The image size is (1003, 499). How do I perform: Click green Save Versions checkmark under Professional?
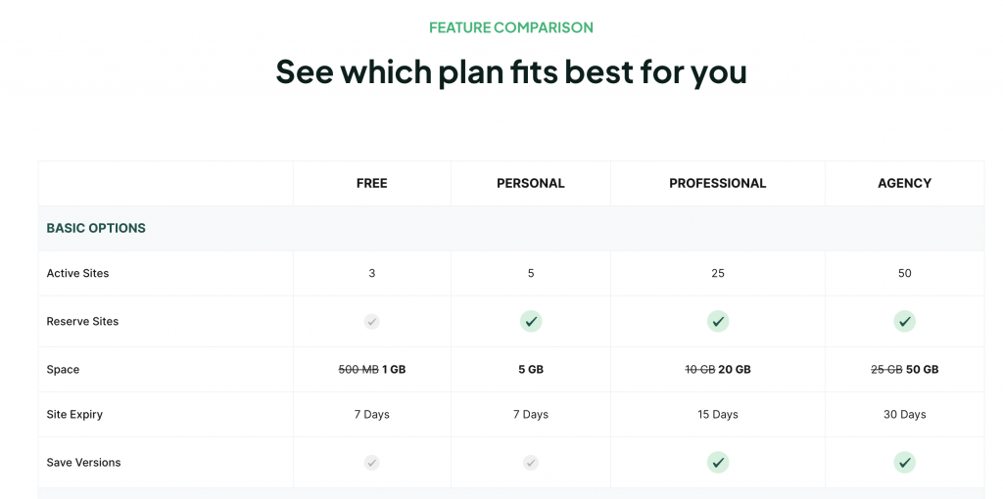point(718,462)
